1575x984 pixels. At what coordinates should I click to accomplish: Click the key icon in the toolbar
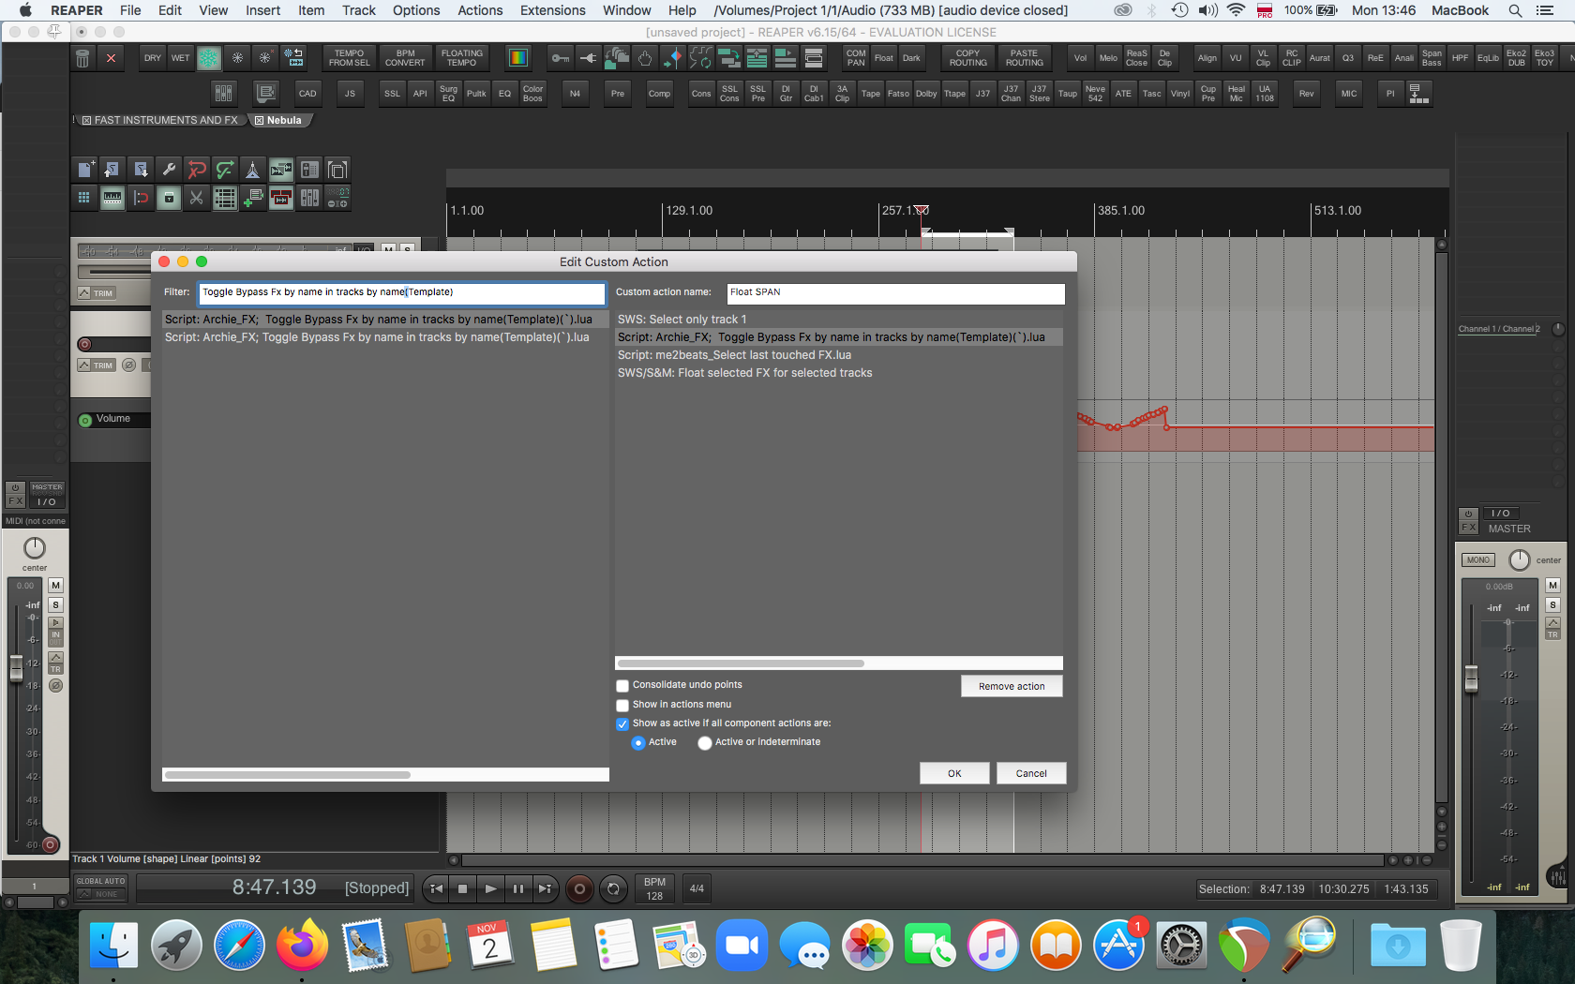(561, 58)
